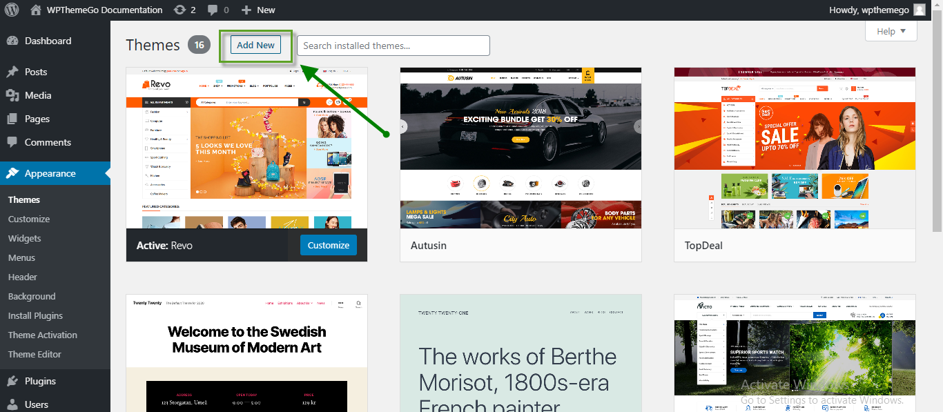
Task: Click the Posts pushpin icon in sidebar
Action: point(12,72)
